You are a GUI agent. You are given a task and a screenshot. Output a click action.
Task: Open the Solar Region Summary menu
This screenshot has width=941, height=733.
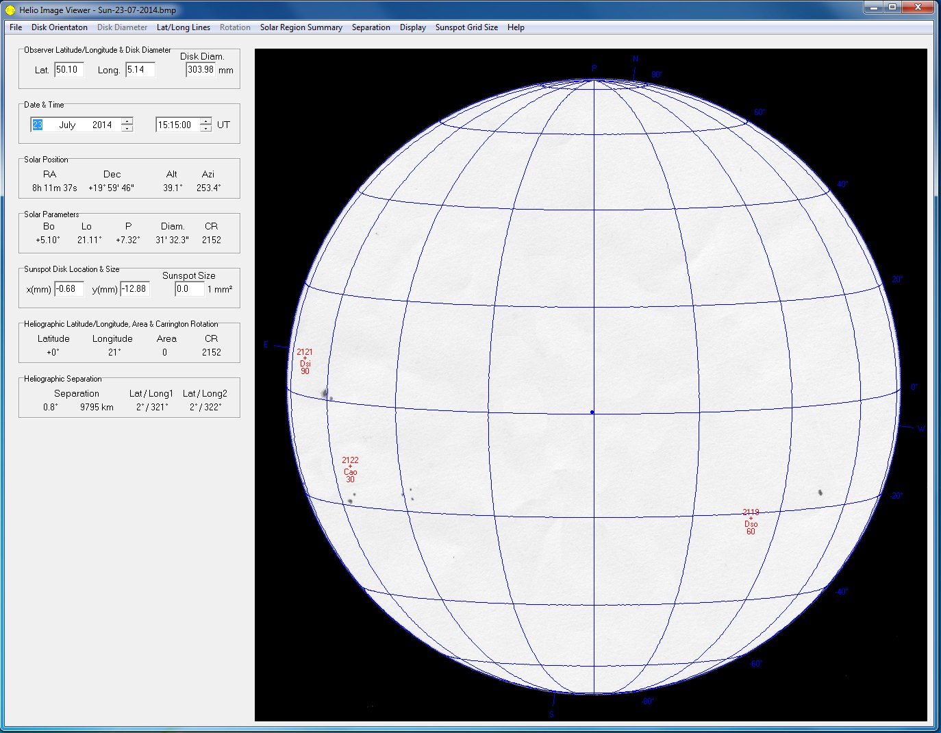301,27
